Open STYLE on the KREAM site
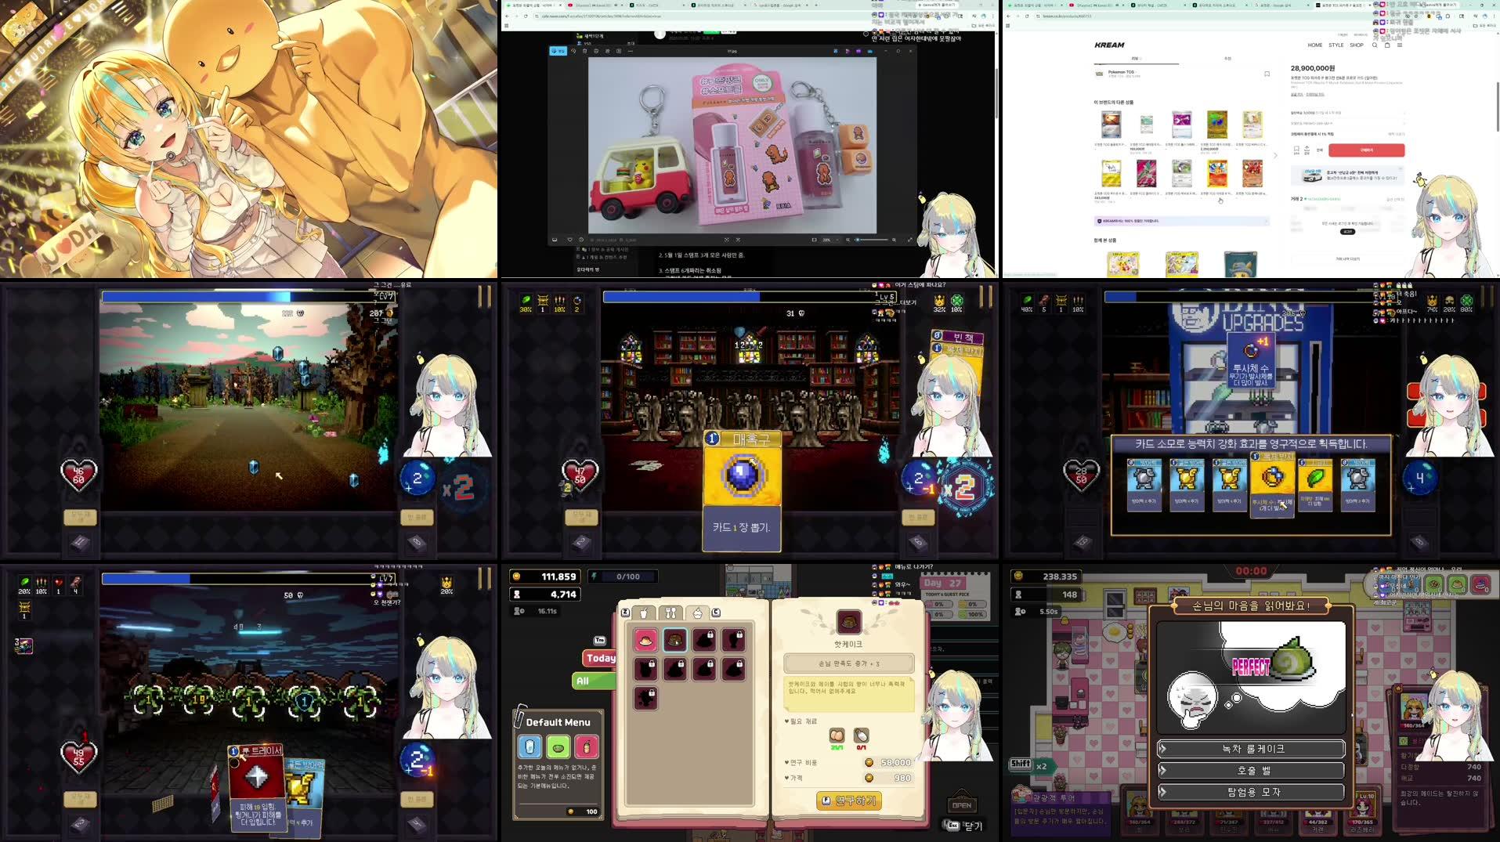The image size is (1500, 842). pyautogui.click(x=1336, y=45)
